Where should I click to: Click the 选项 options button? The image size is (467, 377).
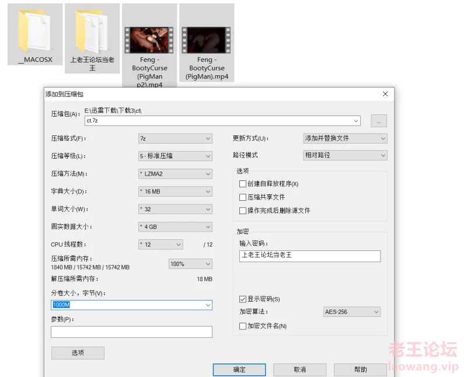(x=78, y=353)
